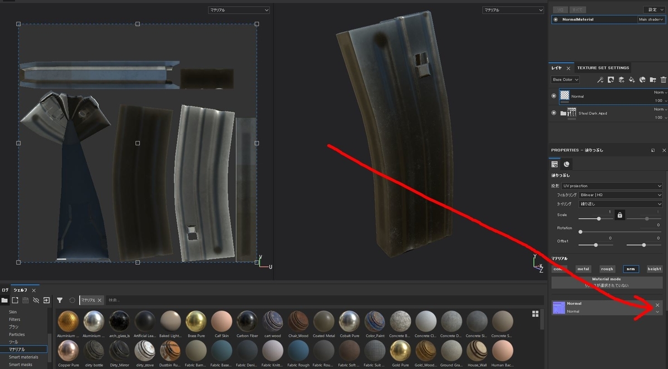Viewport: 668px width, 369px height.
Task: Toggle the color channel button
Action: (559, 269)
